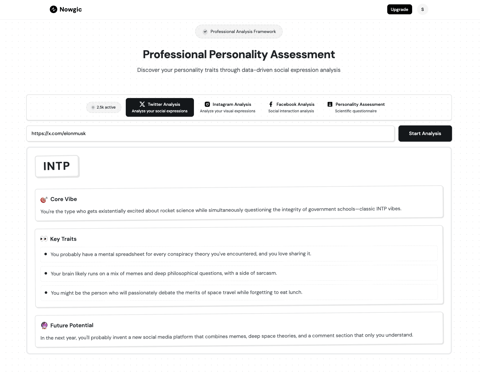This screenshot has height=375, width=480.
Task: Click 'Analyze your visual expressions' subtitle
Action: click(228, 111)
